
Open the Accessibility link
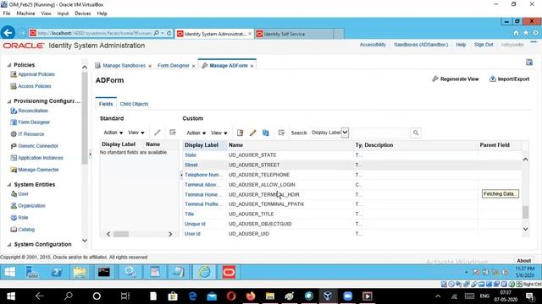(373, 45)
